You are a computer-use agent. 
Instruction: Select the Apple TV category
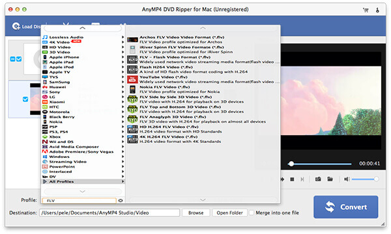[83, 72]
